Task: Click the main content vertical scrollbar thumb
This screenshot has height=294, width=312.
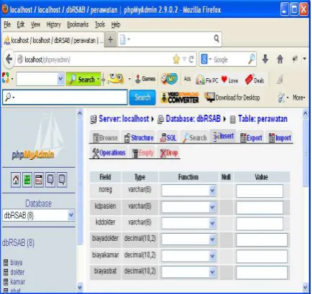Action: 306,153
